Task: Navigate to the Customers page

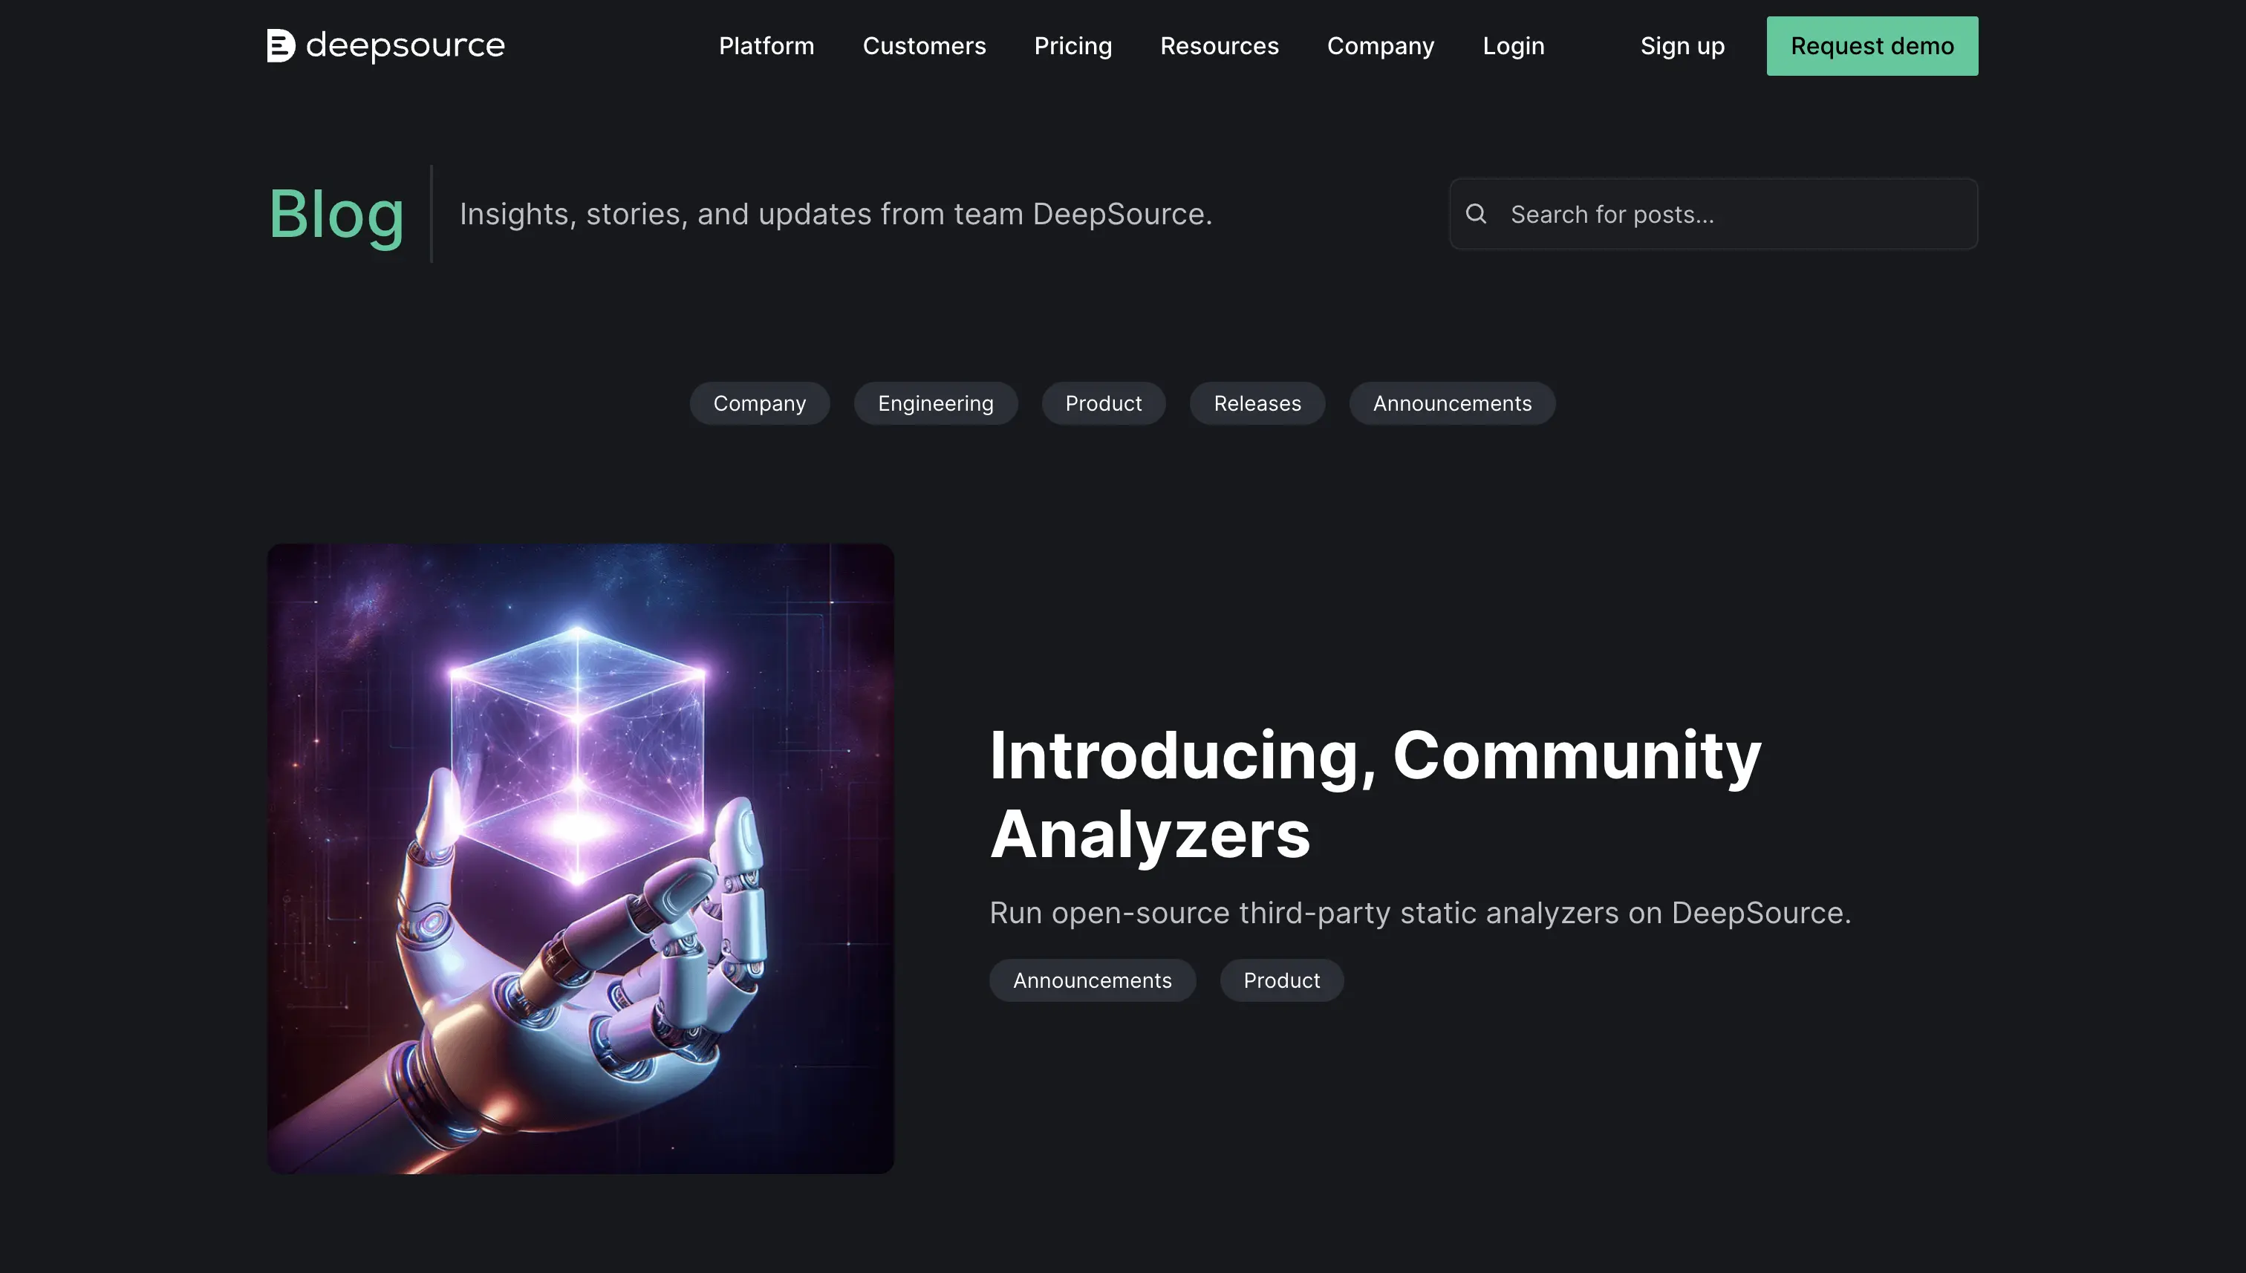Action: pos(924,45)
